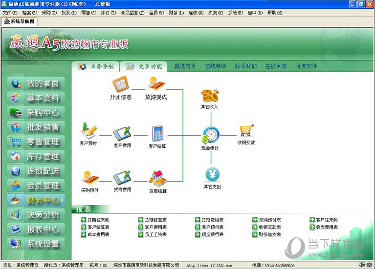Open the 现金银行表 report

(x=209, y=234)
